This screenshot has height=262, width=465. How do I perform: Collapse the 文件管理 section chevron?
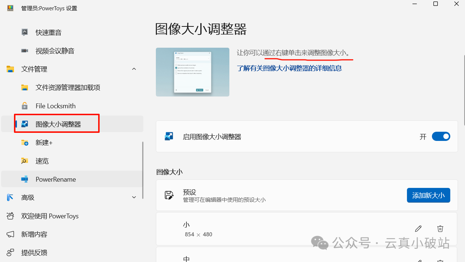(134, 69)
